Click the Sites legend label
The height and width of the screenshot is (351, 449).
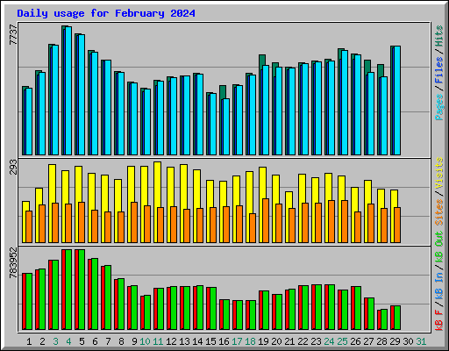click(x=438, y=212)
